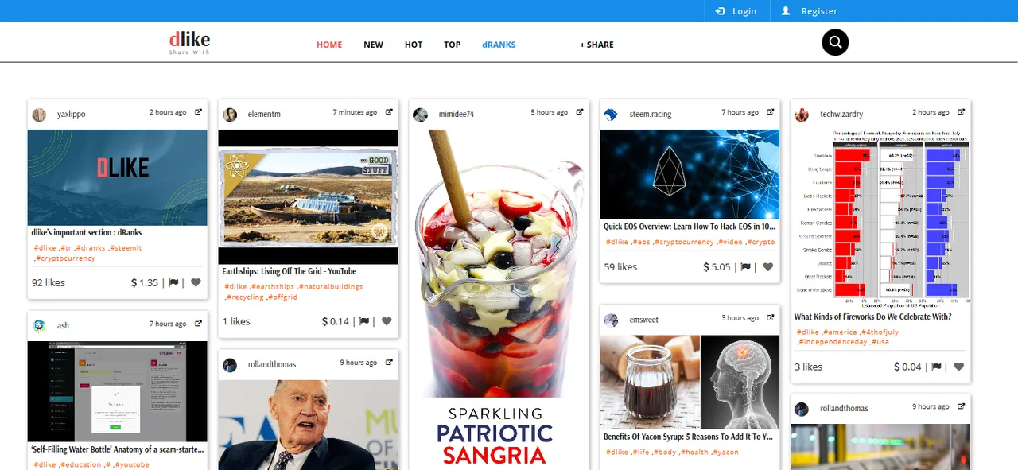The height and width of the screenshot is (470, 1018).
Task: Click the Register link
Action: coord(810,11)
